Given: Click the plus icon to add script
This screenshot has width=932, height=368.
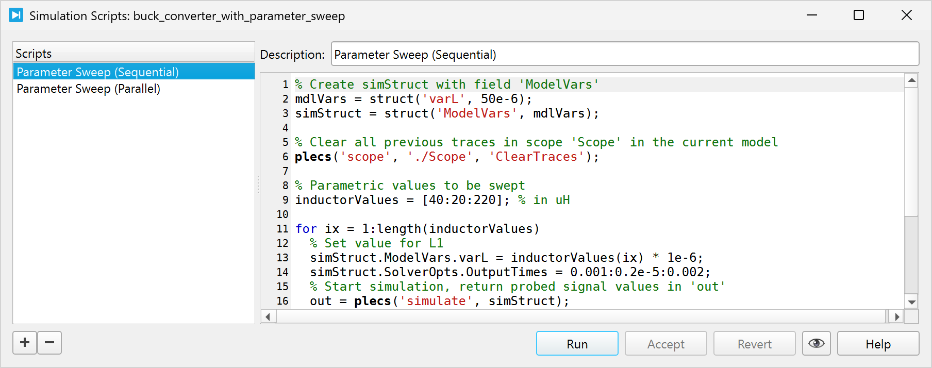Looking at the screenshot, I should 25,343.
